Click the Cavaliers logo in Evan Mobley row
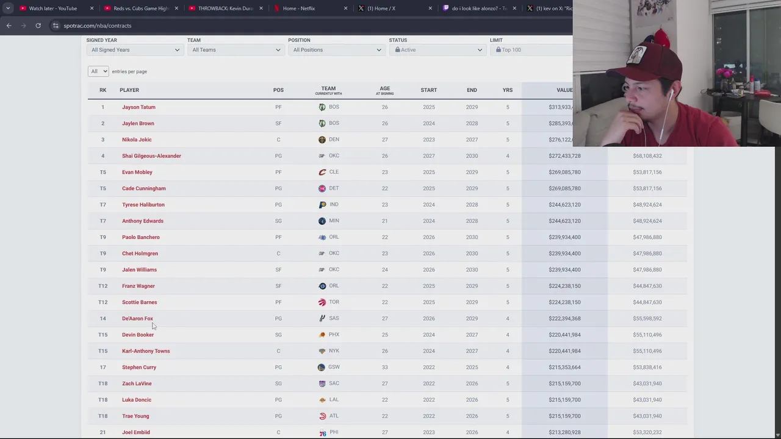 tap(322, 172)
